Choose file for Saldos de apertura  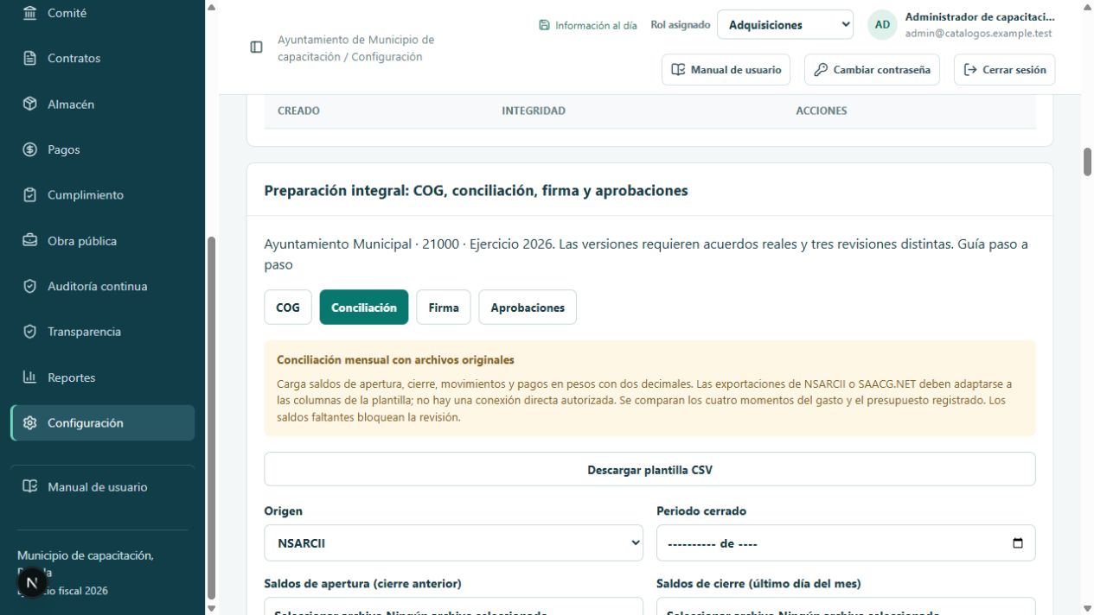coord(453,607)
